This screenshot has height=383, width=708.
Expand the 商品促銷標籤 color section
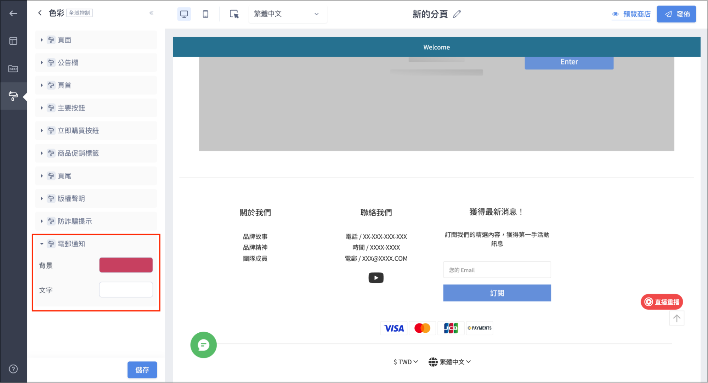click(96, 153)
